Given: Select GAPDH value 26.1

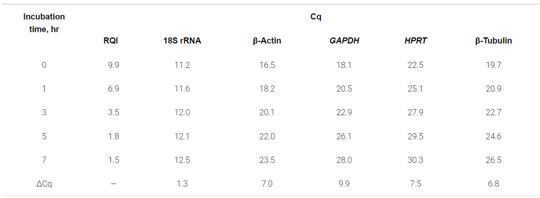Looking at the screenshot, I should click(x=344, y=136).
